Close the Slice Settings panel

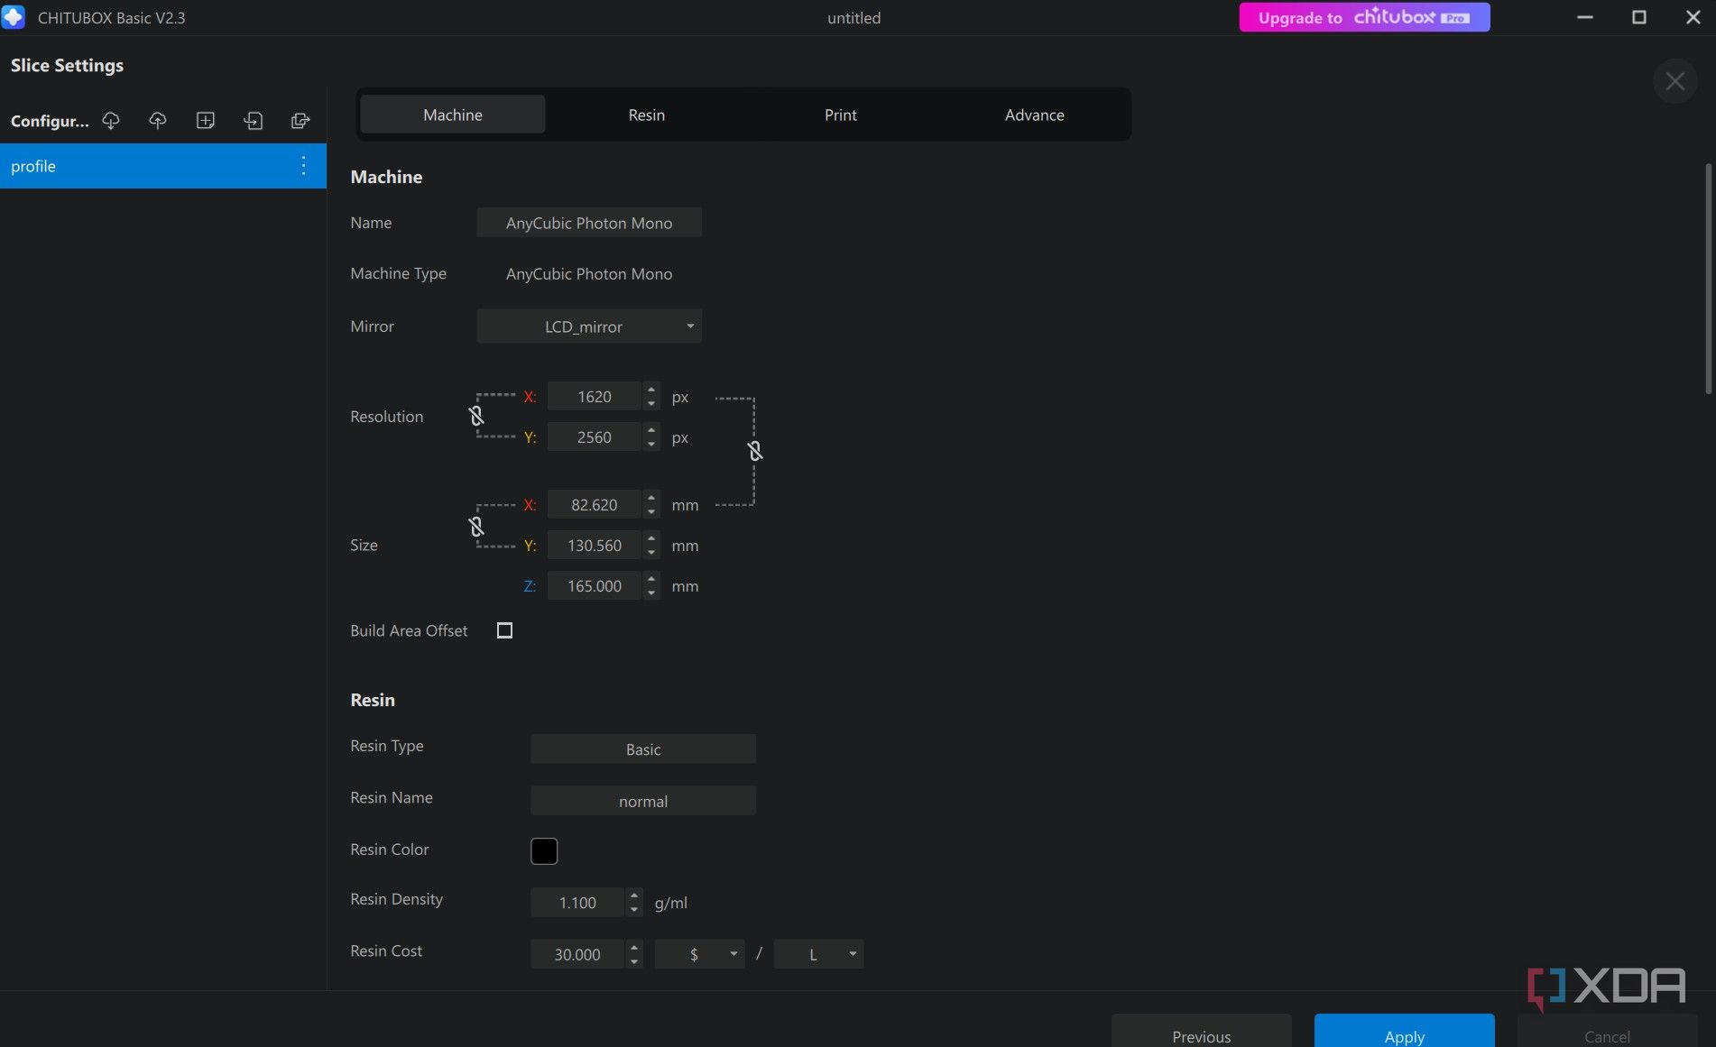[1675, 81]
